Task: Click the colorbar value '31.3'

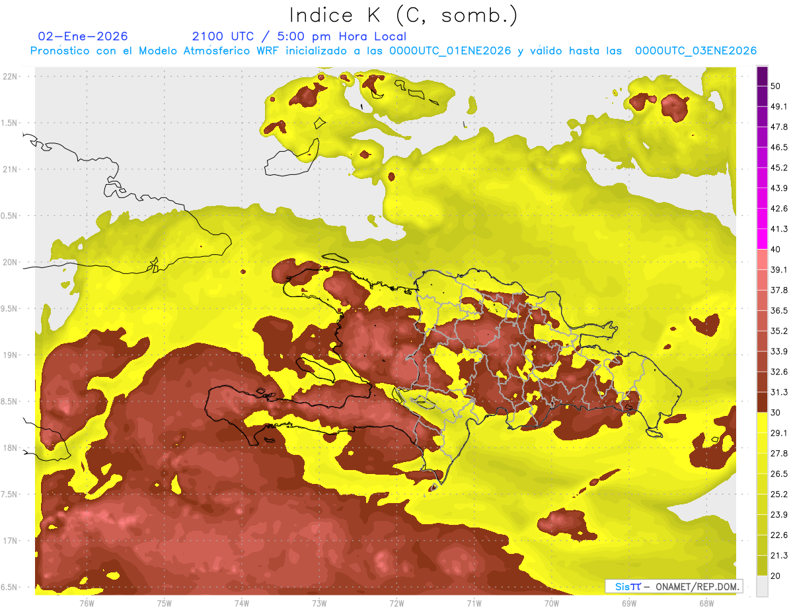Action: (x=779, y=392)
